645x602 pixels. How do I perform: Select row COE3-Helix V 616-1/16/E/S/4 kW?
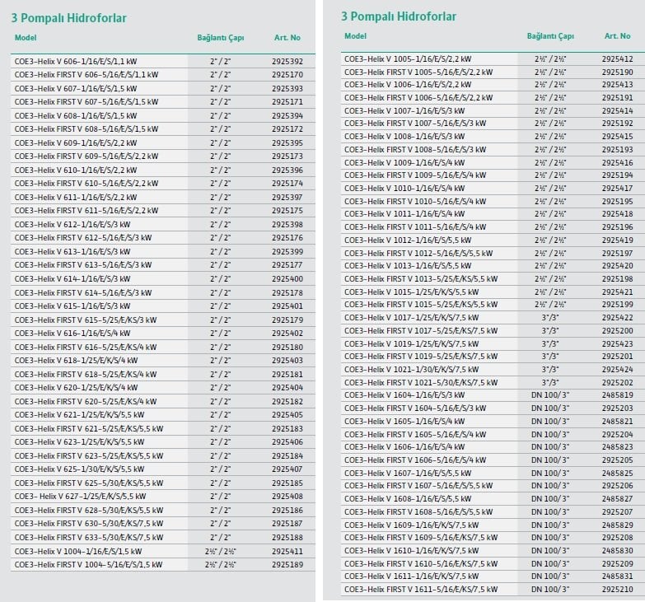(x=163, y=333)
